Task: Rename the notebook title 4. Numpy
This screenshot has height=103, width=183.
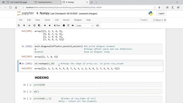Action: coord(43,13)
